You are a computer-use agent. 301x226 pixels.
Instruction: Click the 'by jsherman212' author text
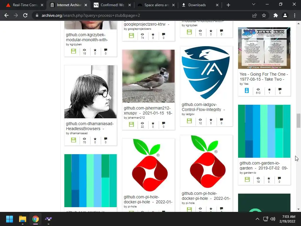tap(134, 118)
